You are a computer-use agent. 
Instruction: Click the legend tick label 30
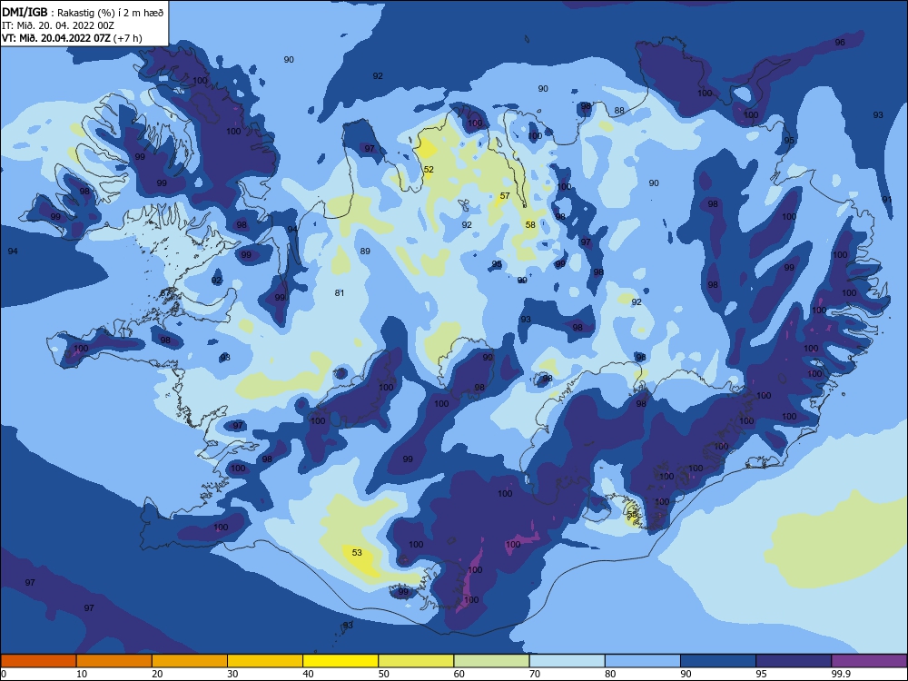coord(232,674)
